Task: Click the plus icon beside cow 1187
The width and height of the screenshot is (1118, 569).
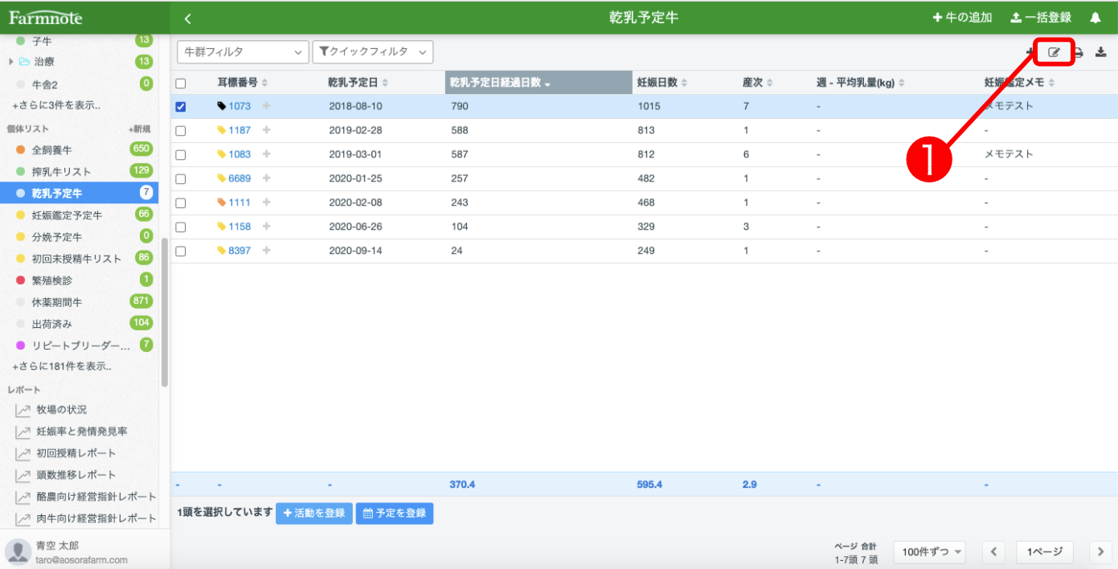Action: [x=267, y=130]
